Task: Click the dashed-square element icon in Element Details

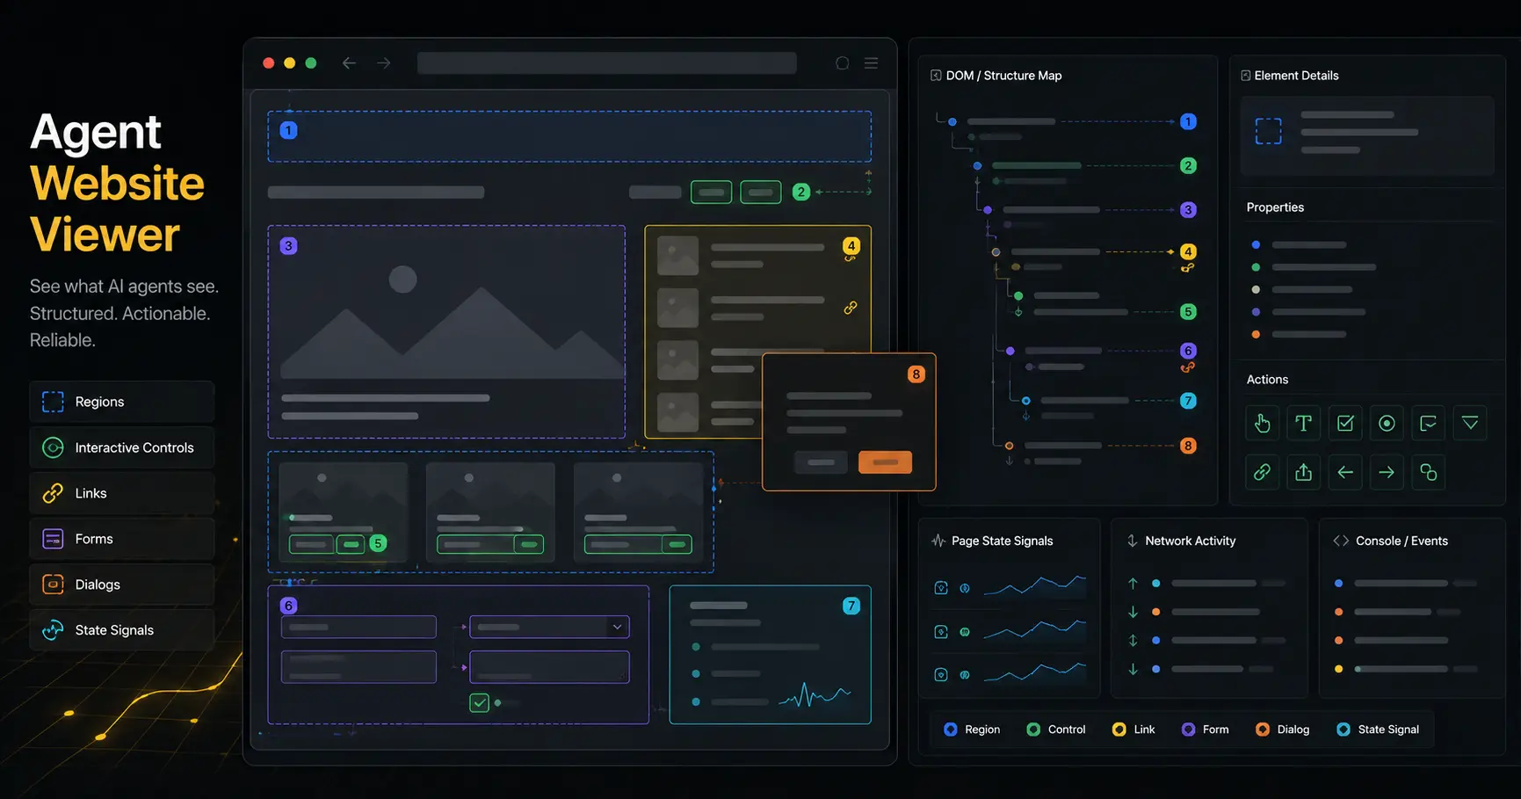Action: [x=1268, y=132]
